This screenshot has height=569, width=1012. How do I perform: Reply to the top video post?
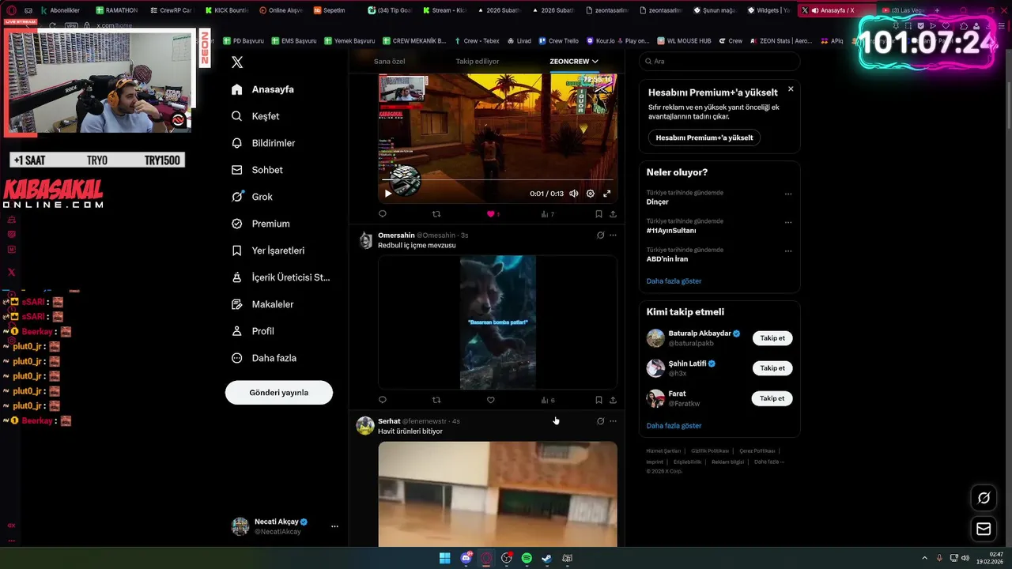tap(383, 214)
